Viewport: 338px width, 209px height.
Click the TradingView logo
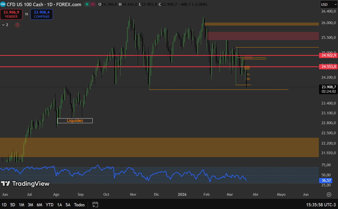(x=25, y=184)
